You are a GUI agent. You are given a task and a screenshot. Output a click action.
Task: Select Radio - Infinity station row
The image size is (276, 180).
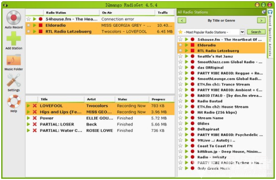click(221, 157)
